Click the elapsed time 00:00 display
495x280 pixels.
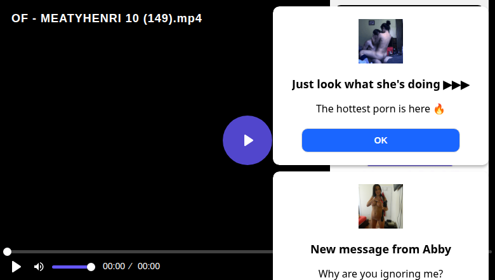point(114,267)
